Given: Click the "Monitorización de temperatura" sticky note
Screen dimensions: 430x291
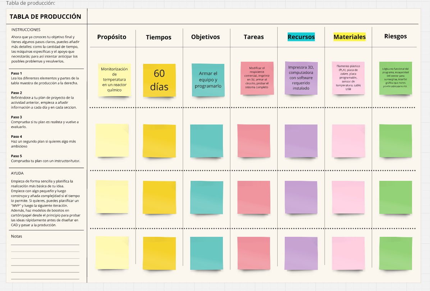Looking at the screenshot, I should [x=114, y=79].
